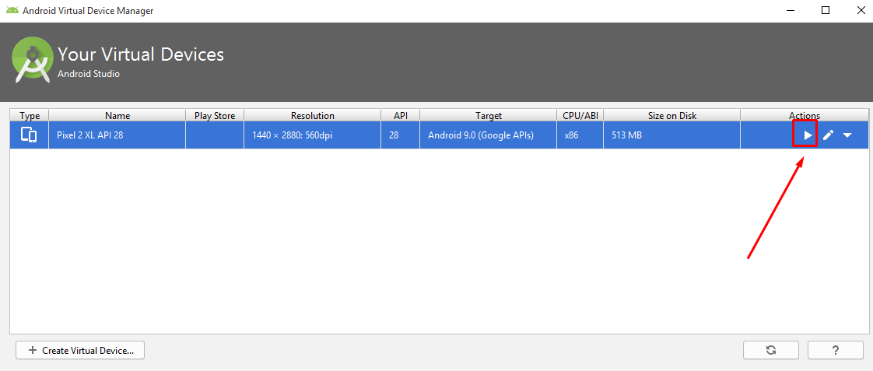873x371 pixels.
Task: Click the Type column header
Action: point(30,115)
